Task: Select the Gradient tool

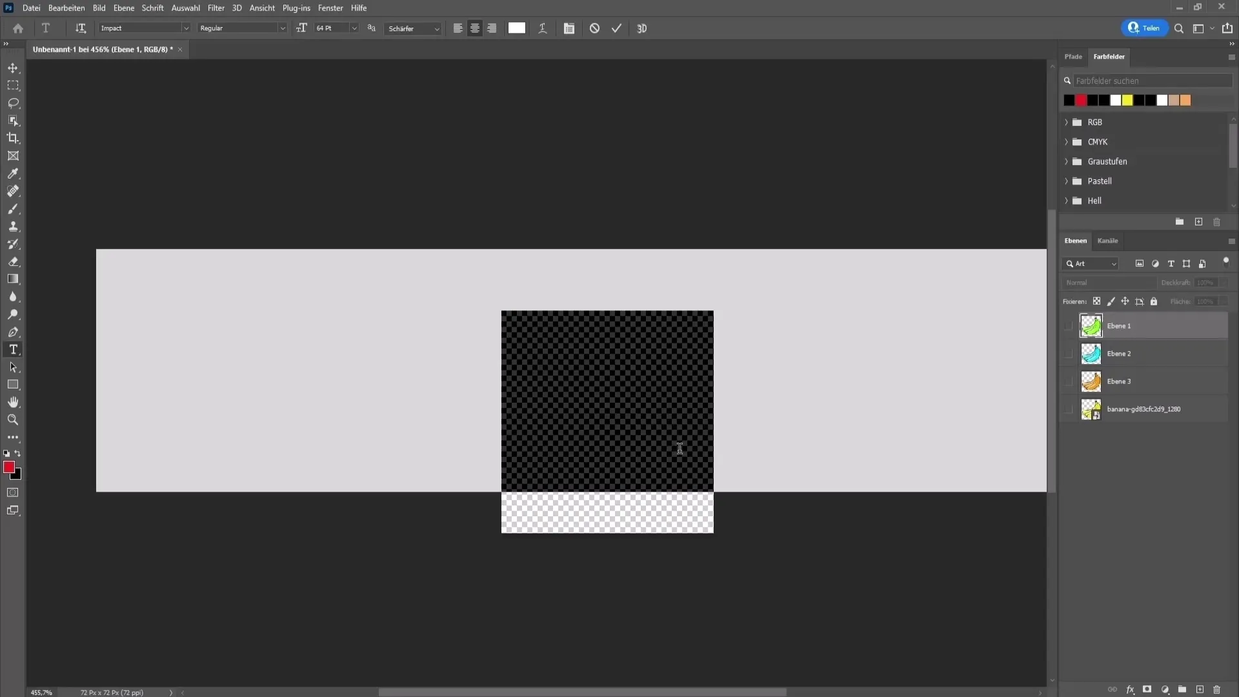Action: click(x=13, y=279)
